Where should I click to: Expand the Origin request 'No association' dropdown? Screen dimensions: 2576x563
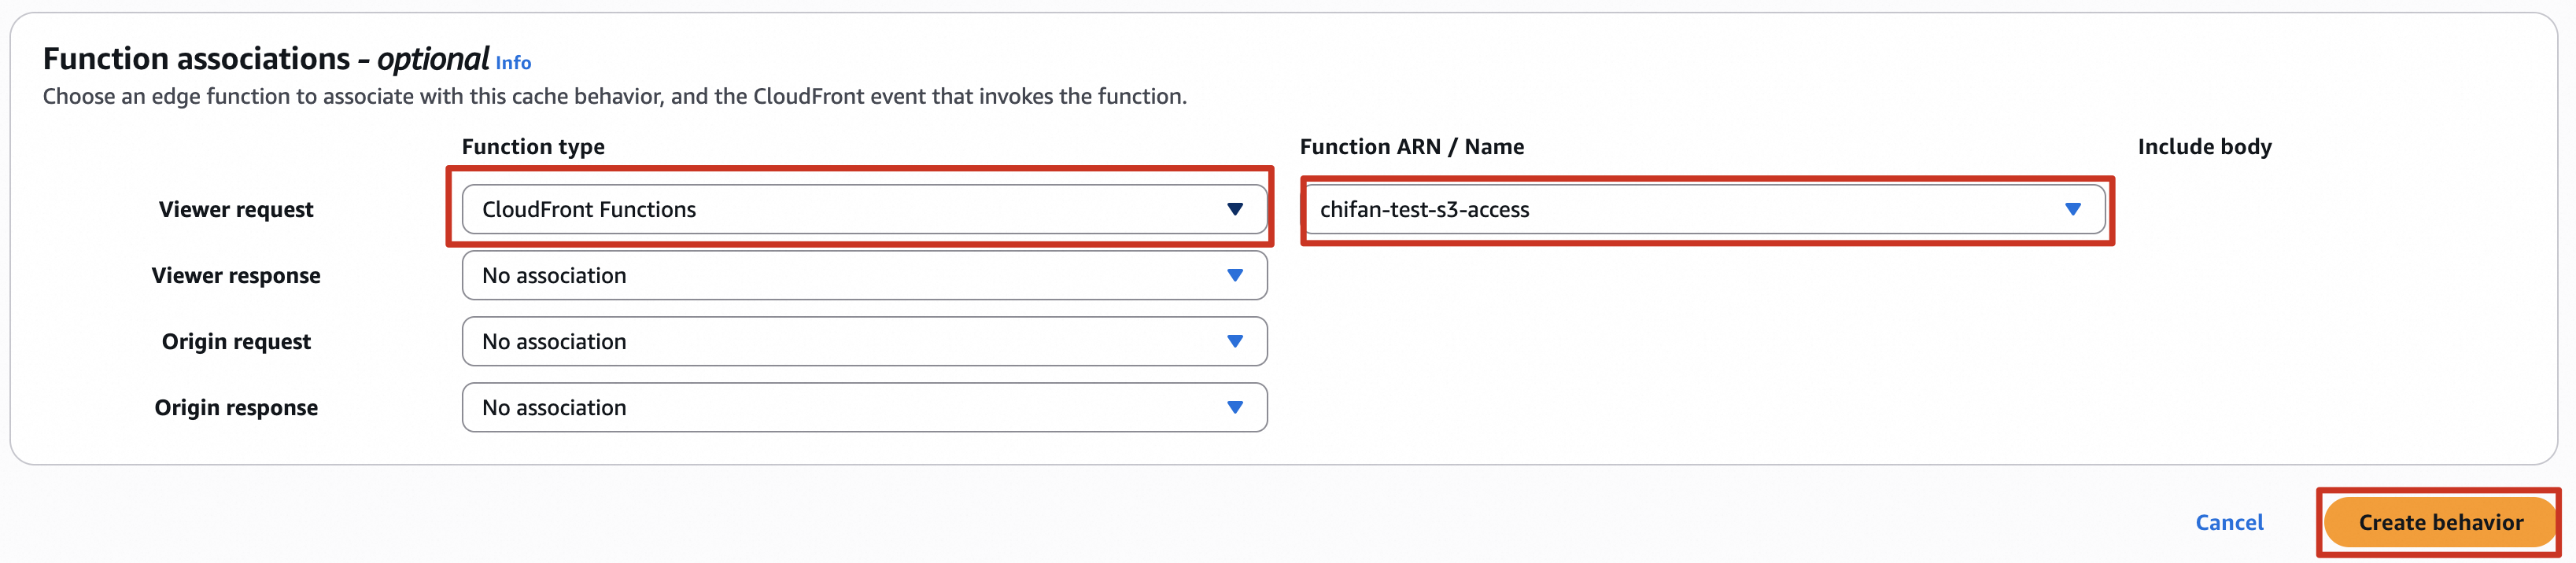864,341
